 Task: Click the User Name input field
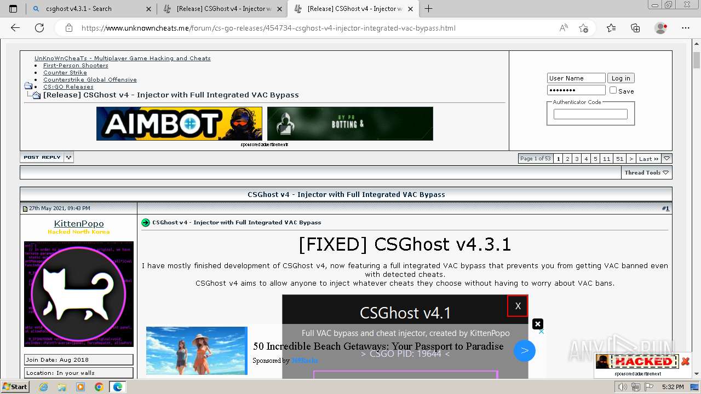point(576,78)
